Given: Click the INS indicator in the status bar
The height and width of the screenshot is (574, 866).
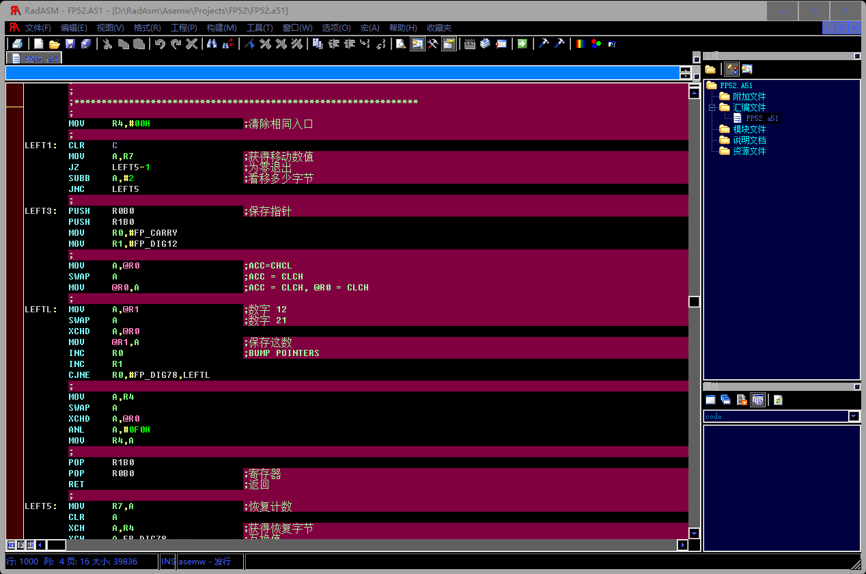Looking at the screenshot, I should (168, 561).
